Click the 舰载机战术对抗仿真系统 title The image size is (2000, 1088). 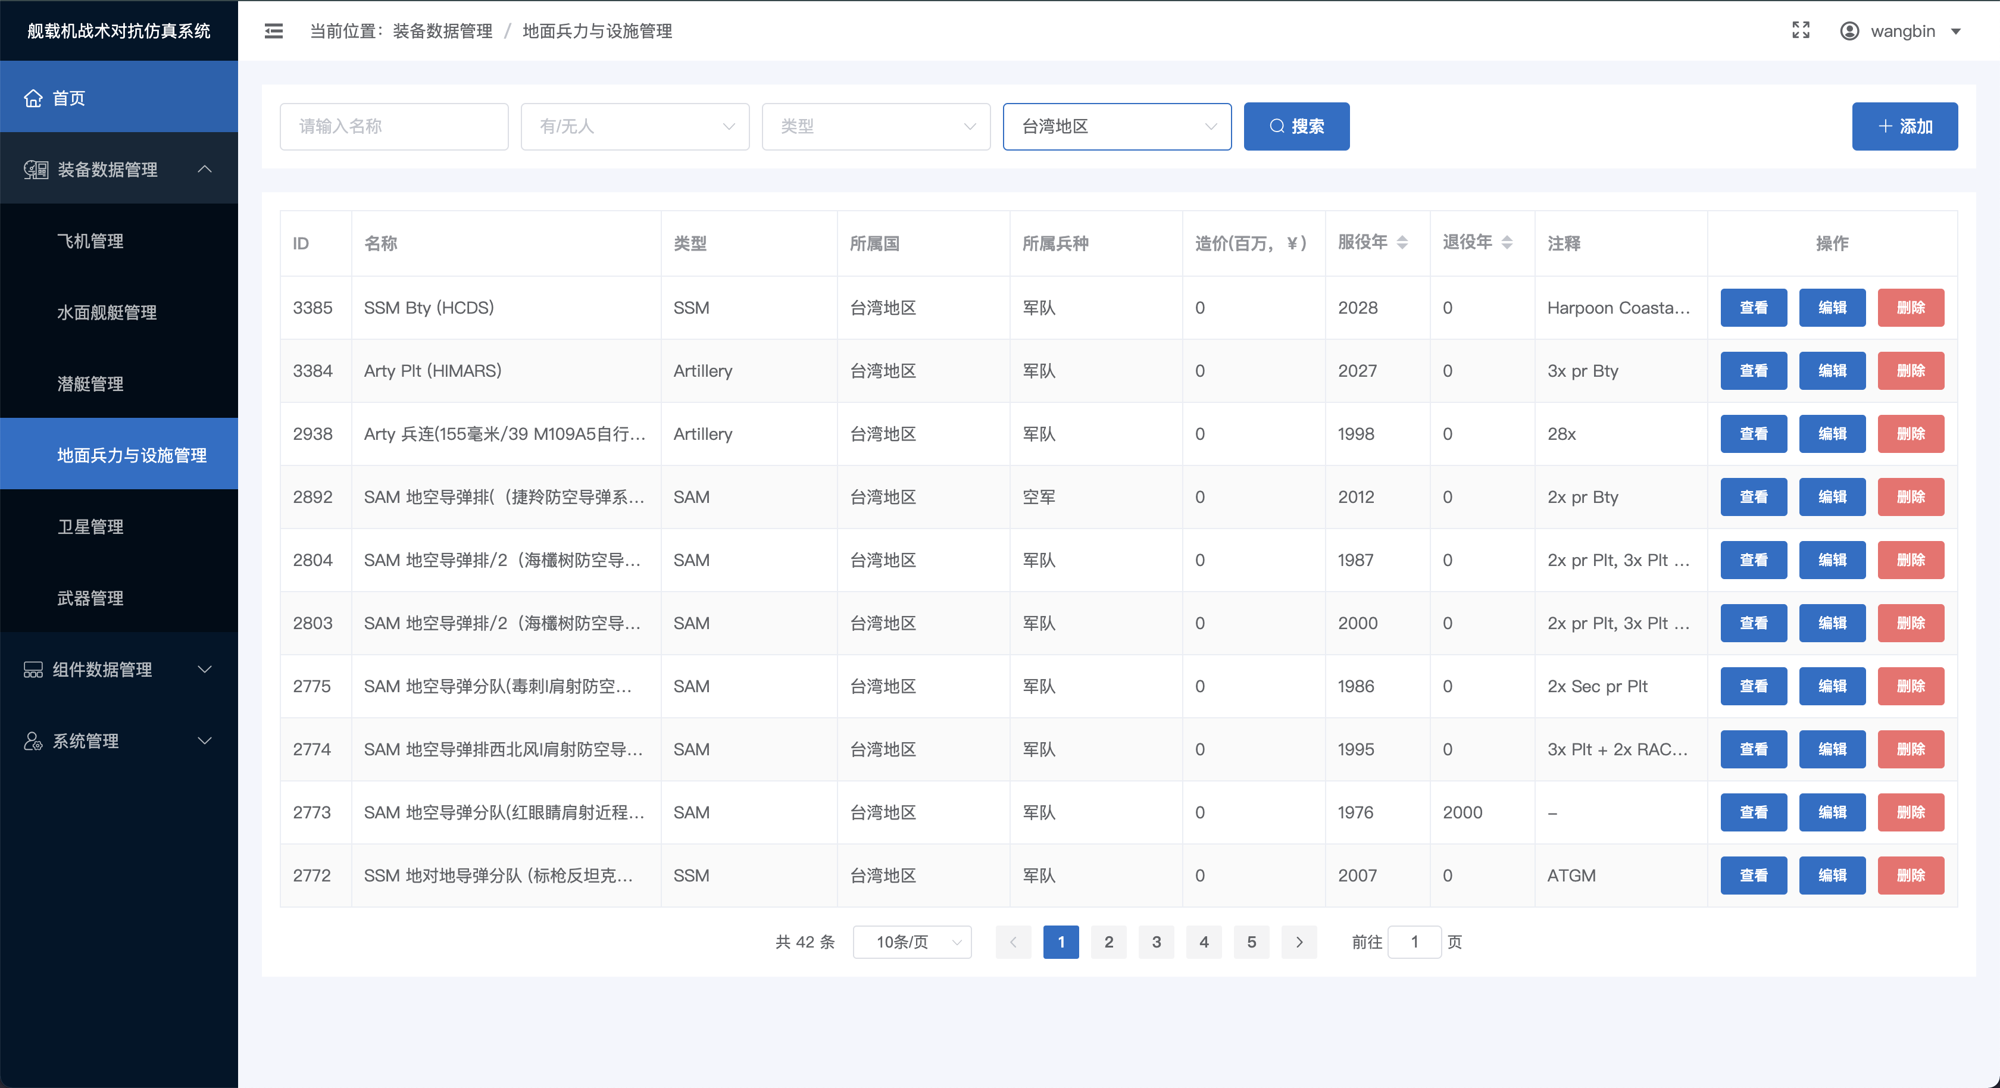click(x=119, y=31)
